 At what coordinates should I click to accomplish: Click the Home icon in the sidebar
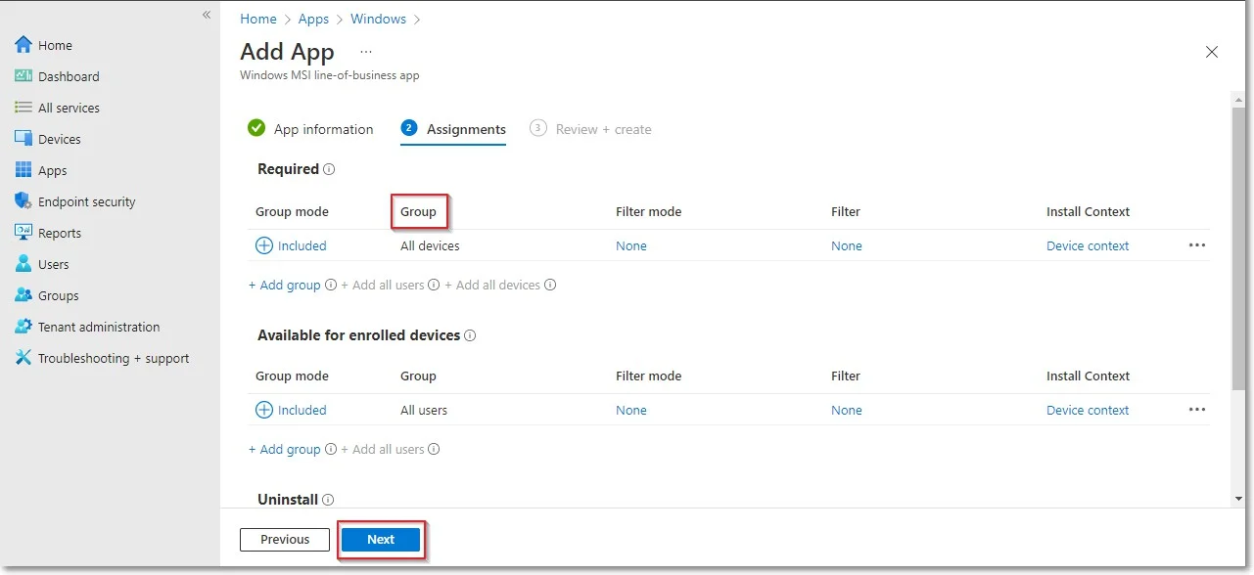[x=23, y=45]
